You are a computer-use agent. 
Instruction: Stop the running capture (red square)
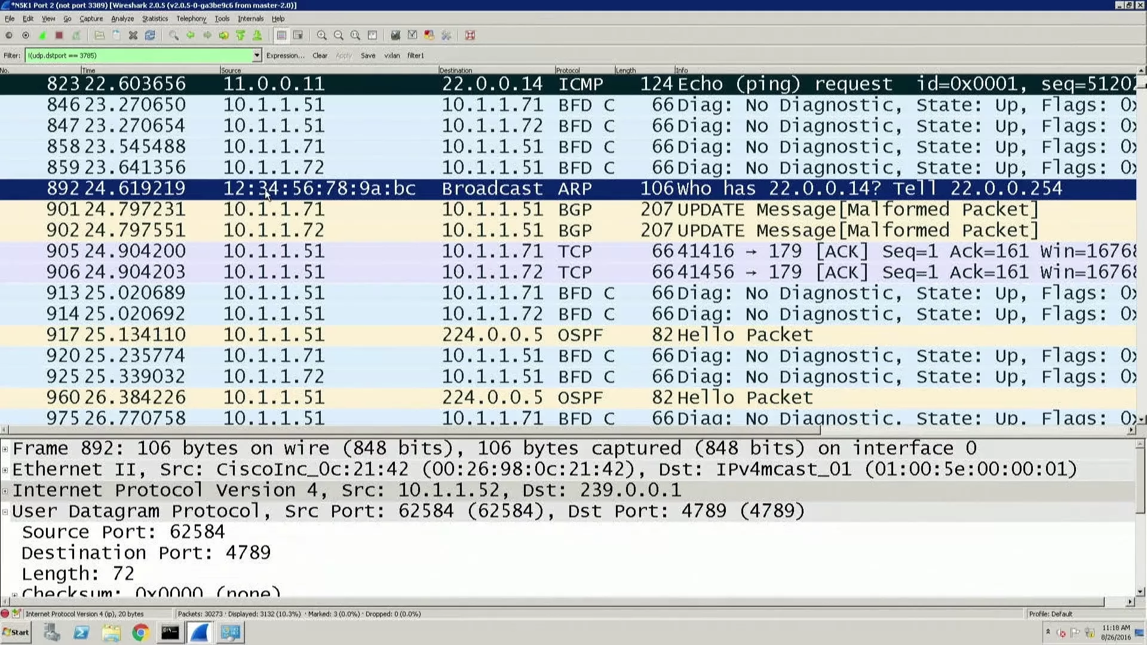tap(59, 35)
